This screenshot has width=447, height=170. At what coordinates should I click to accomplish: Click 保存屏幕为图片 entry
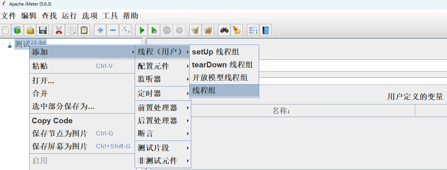(x=82, y=146)
